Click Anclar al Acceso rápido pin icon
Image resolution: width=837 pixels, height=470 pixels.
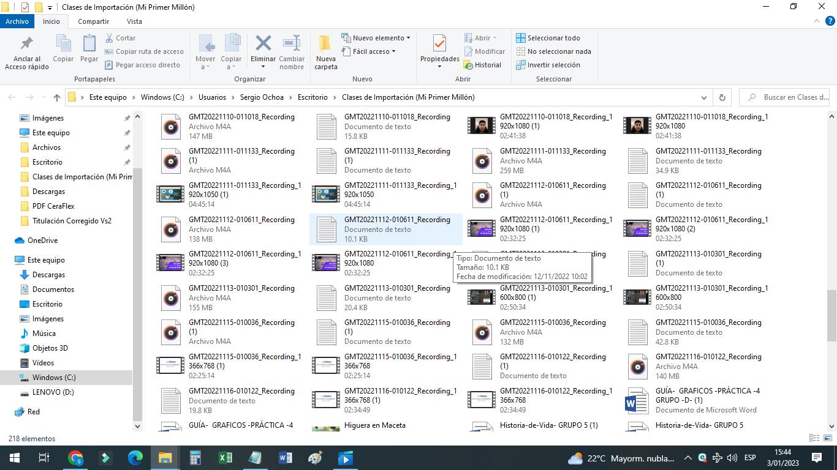tap(26, 44)
